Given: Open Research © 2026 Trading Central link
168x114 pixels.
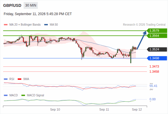Looking at the screenshot, I should (x=144, y=25).
